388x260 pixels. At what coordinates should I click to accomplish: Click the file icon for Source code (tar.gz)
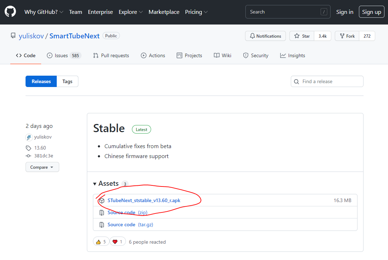(x=102, y=225)
